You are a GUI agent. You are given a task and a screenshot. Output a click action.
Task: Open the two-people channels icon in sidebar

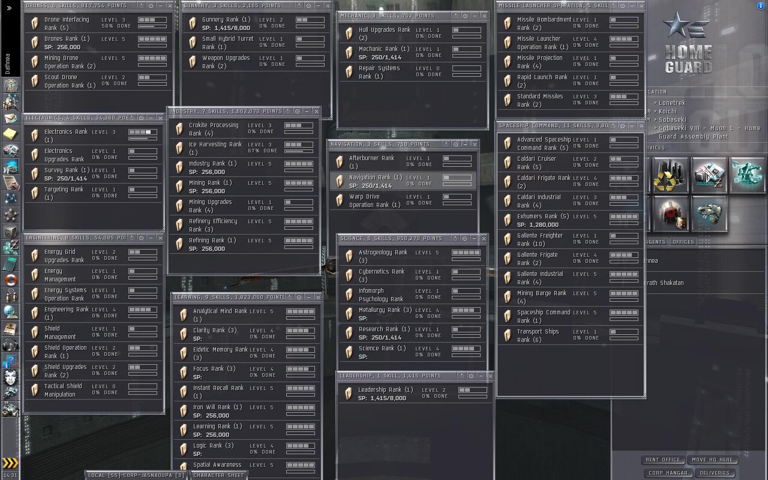[10, 296]
